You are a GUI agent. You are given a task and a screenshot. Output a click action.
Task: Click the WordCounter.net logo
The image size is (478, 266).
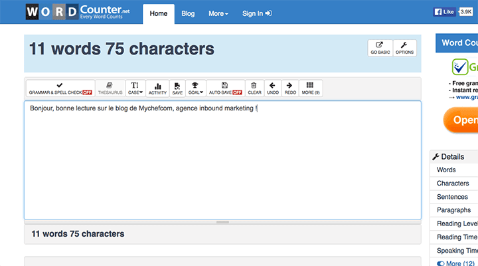coord(78,12)
